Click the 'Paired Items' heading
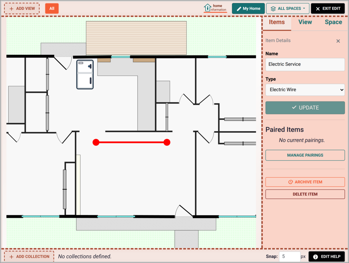349x263 pixels. tap(284, 129)
